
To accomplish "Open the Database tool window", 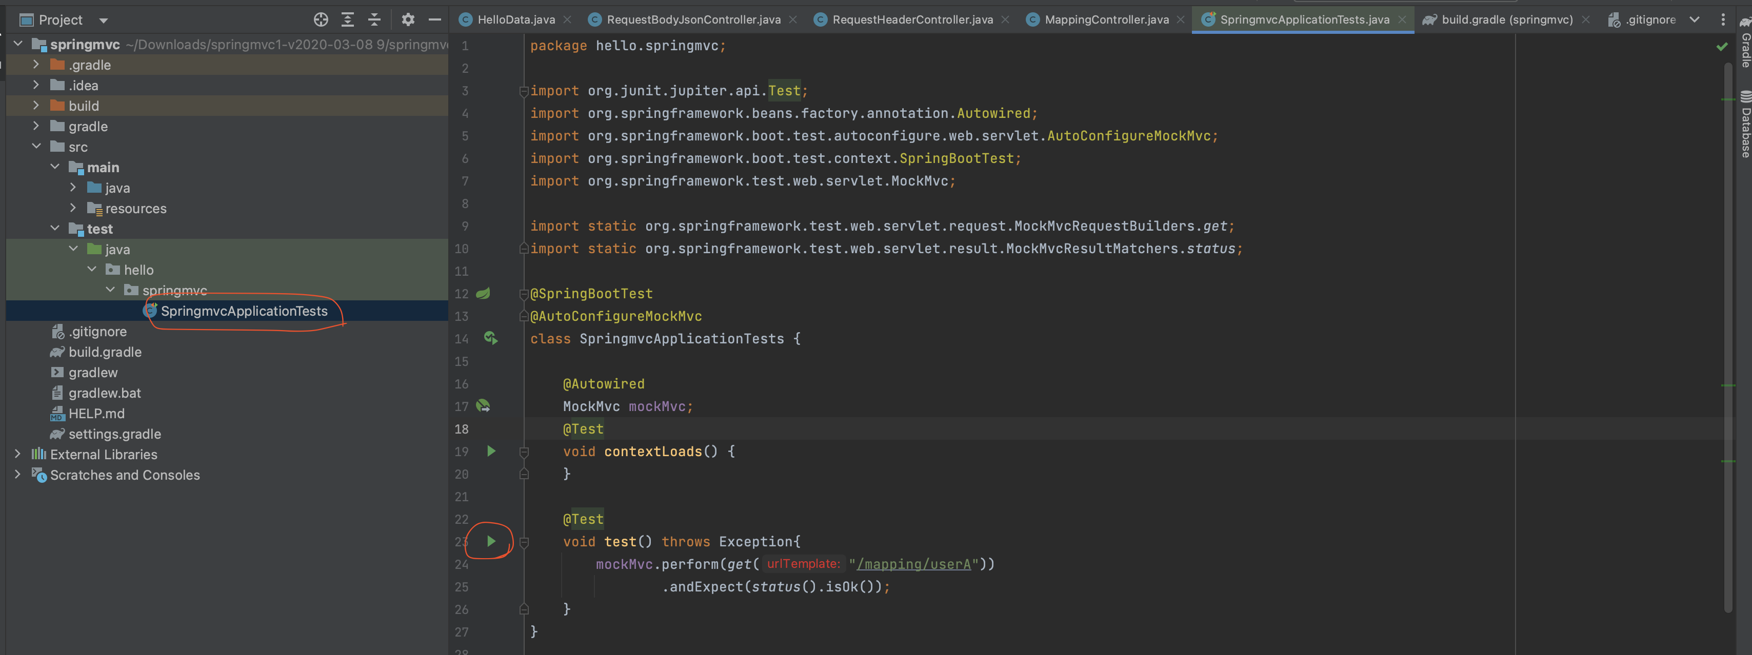I will click(1745, 125).
